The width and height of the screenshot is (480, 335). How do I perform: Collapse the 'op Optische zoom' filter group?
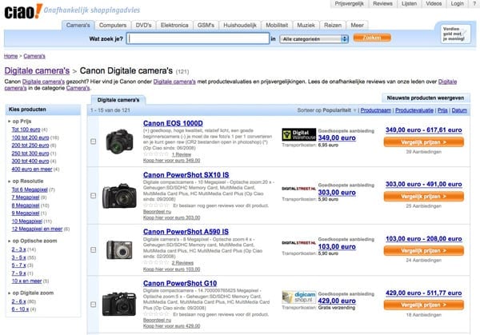click(10, 241)
